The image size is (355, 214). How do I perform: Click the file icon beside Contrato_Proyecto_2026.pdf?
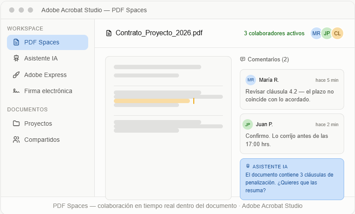click(109, 33)
